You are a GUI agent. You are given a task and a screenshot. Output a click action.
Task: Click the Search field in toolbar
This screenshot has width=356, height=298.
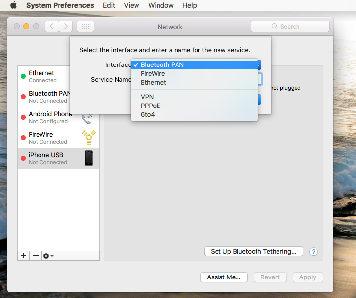(290, 26)
